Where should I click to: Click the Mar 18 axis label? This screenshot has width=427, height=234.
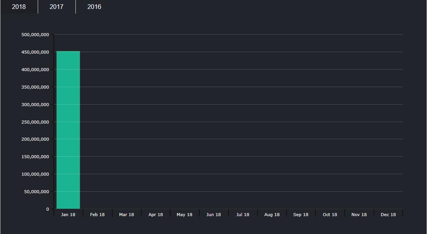coord(126,215)
